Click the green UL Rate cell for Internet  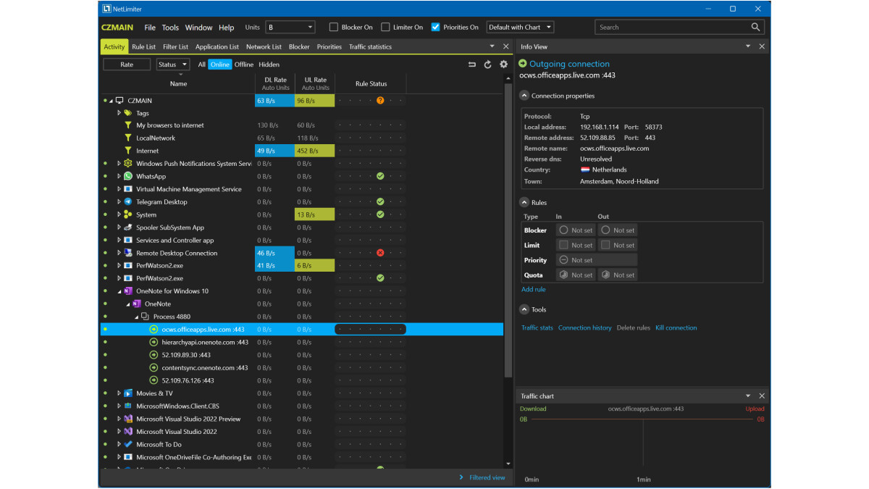pyautogui.click(x=315, y=151)
